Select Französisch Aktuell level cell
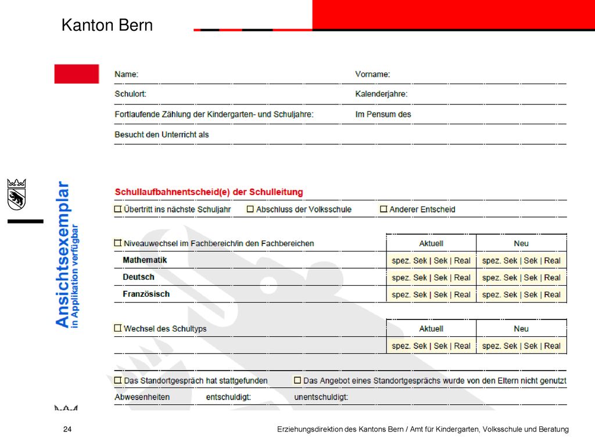595x446 pixels. coord(431,294)
